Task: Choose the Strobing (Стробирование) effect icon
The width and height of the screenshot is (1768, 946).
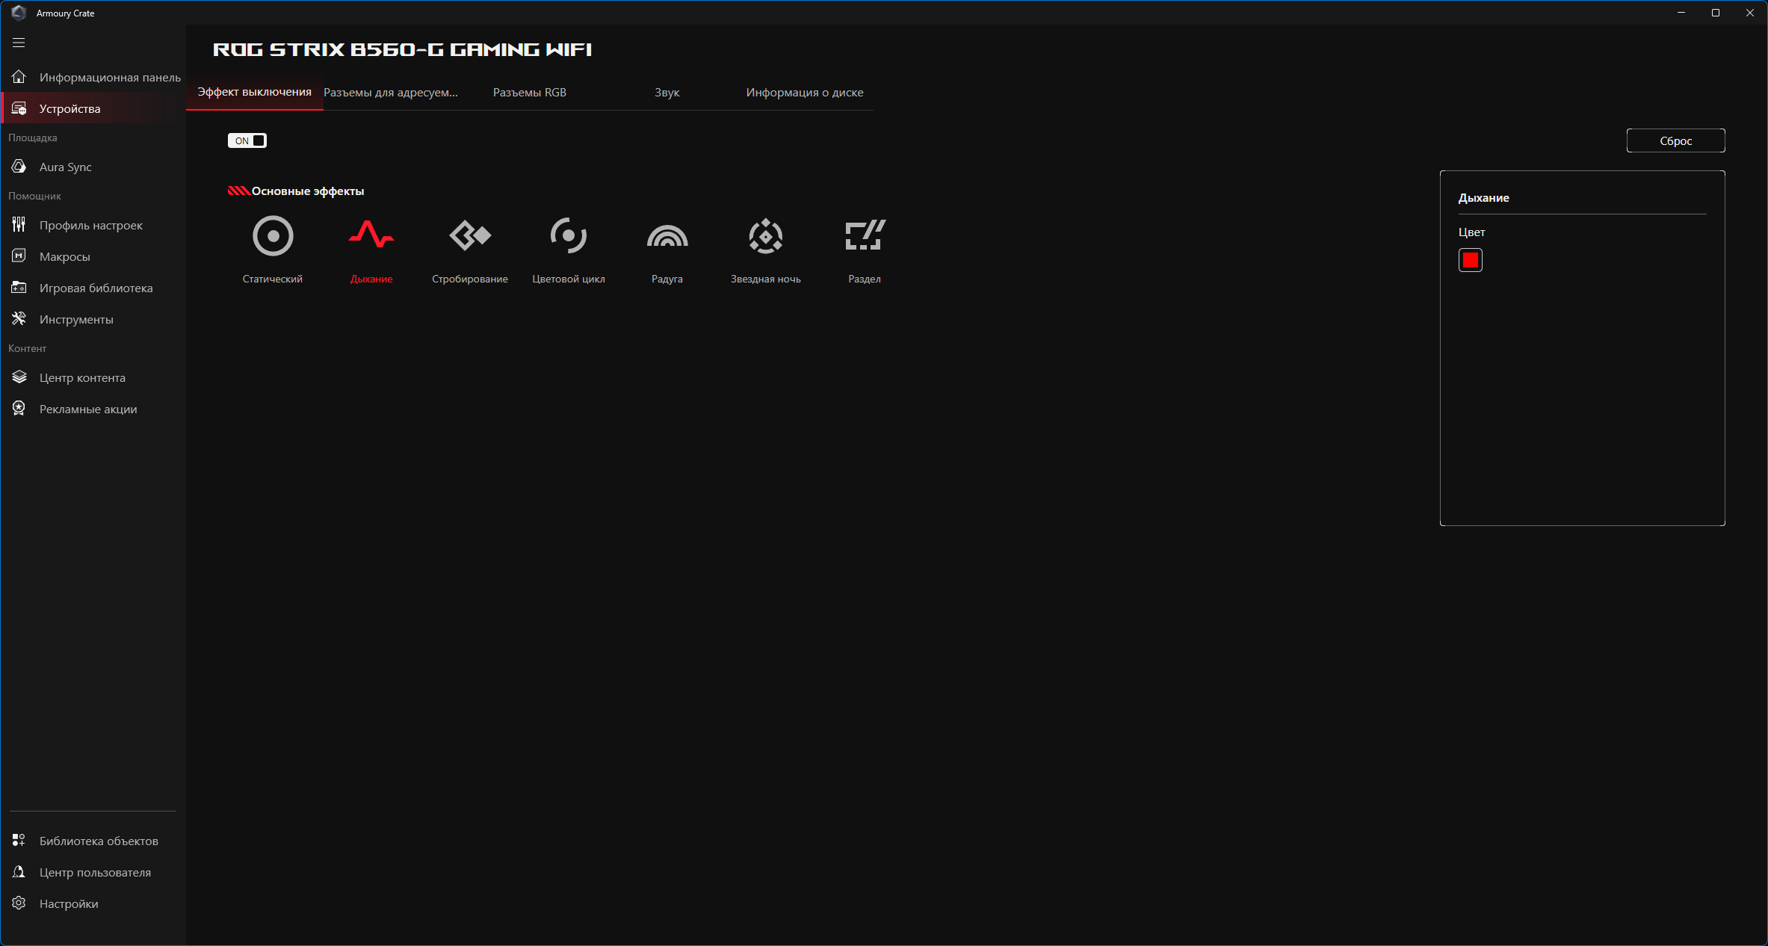Action: point(470,236)
